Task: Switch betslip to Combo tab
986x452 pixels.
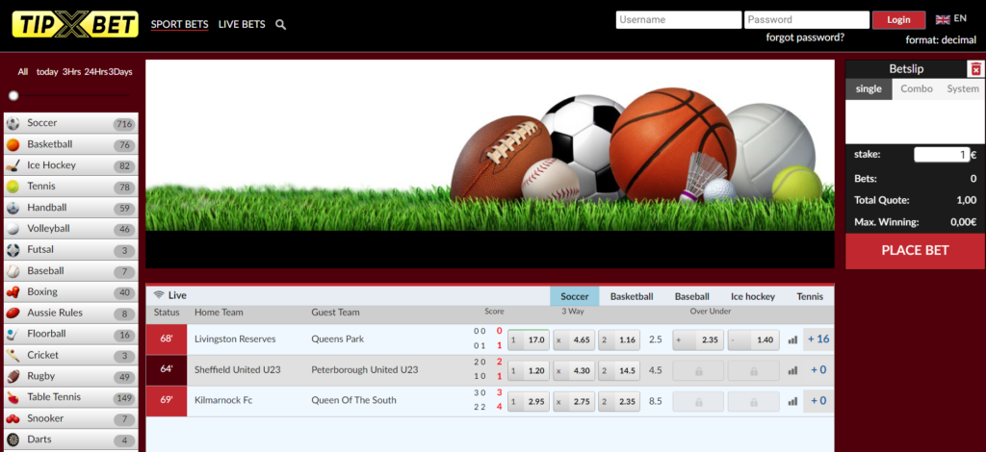Action: [x=917, y=88]
